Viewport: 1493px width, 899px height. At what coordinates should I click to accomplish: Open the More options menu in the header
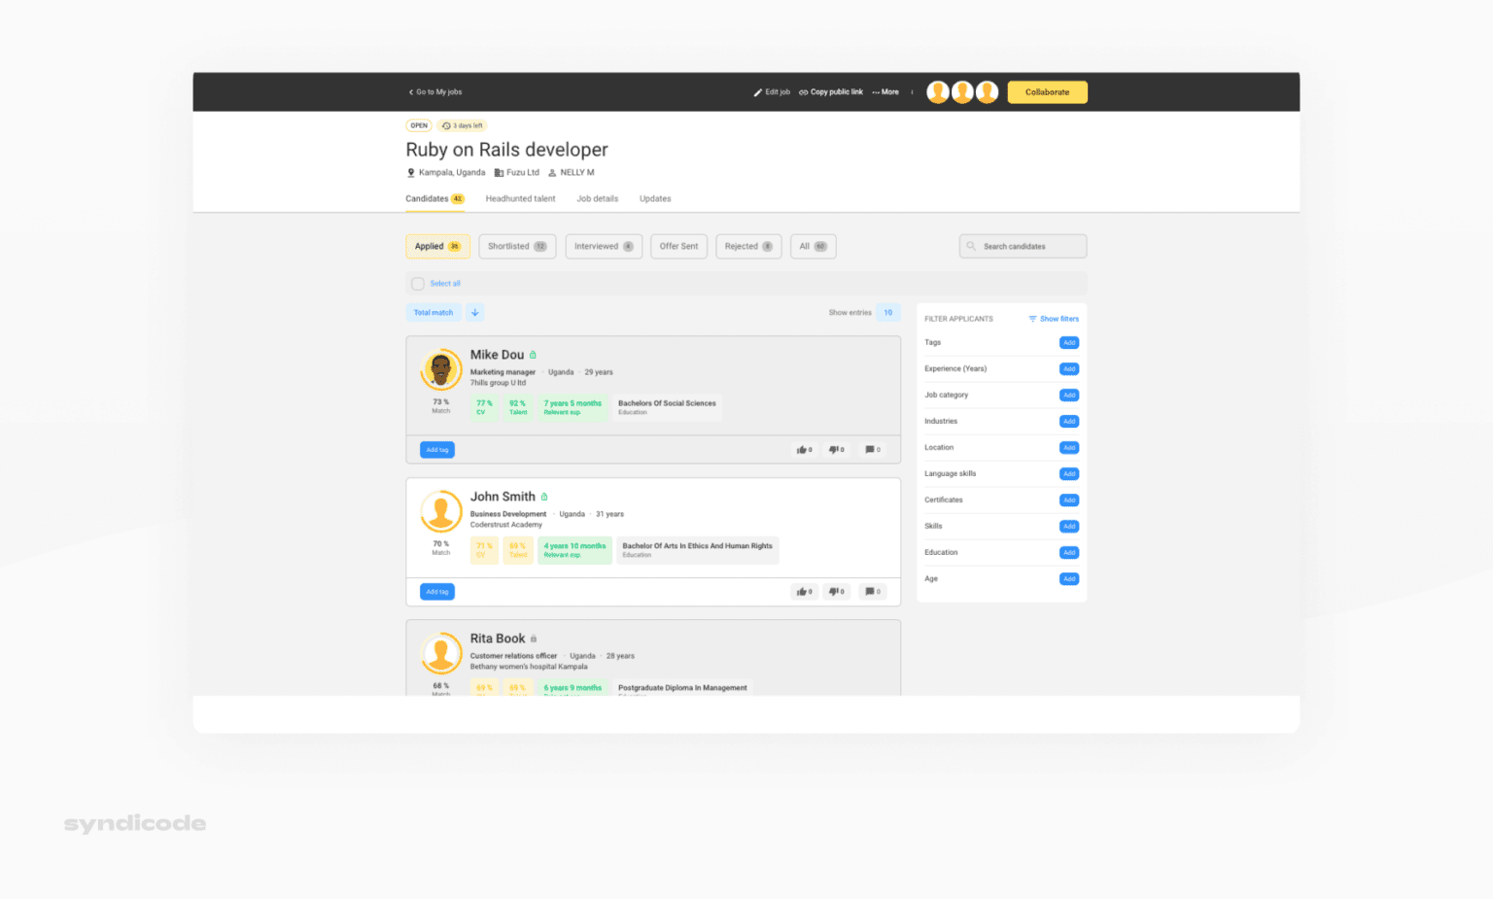pos(885,91)
